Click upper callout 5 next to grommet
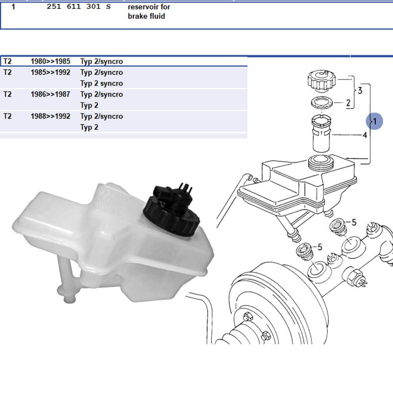Viewport: 393px width, 393px height. click(x=354, y=222)
